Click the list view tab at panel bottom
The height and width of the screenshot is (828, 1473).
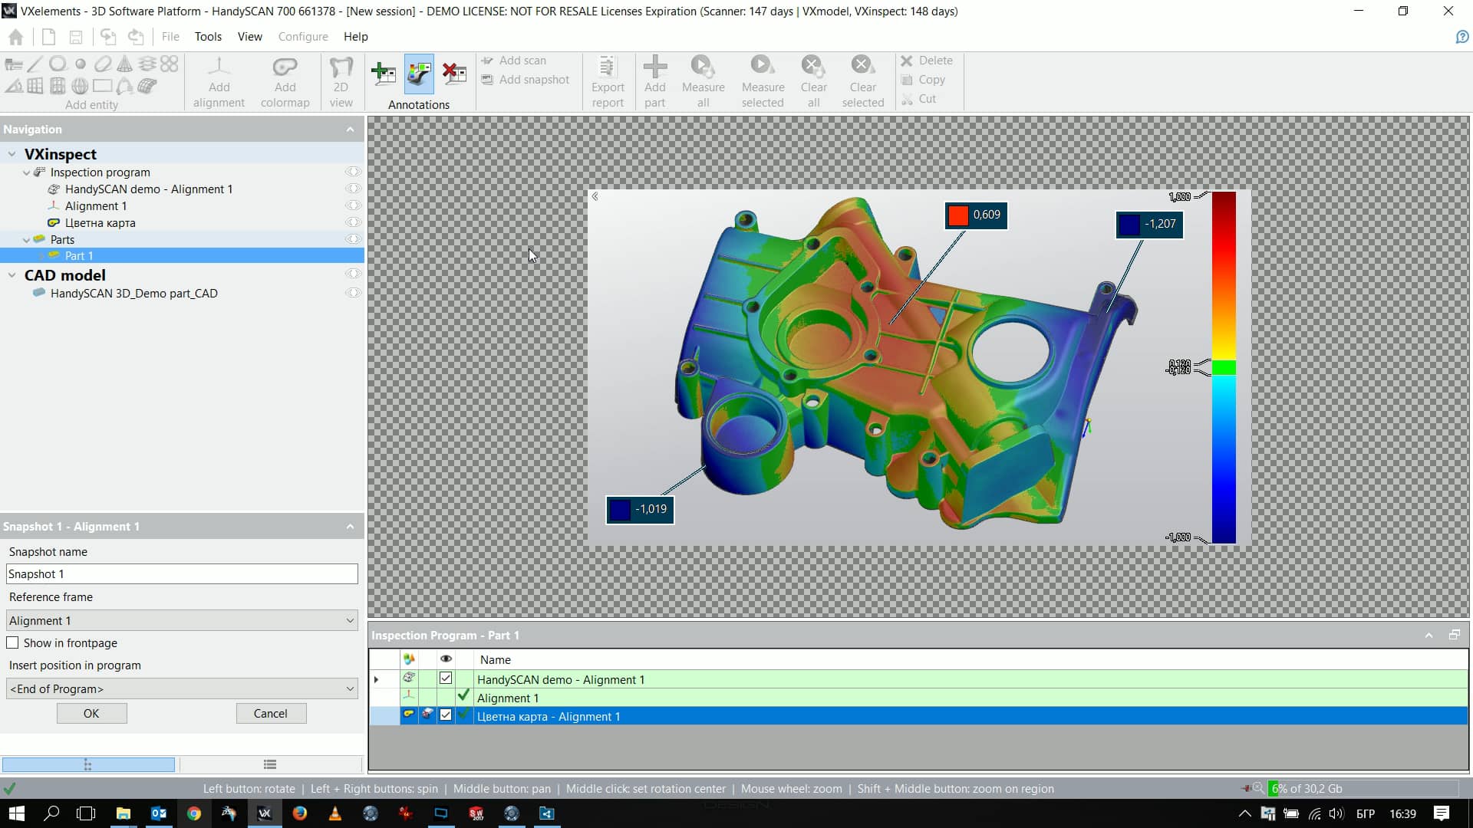270,764
